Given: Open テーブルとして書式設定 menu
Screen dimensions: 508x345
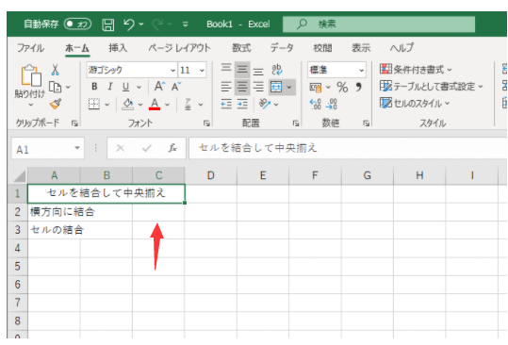Looking at the screenshot, I should [x=432, y=87].
